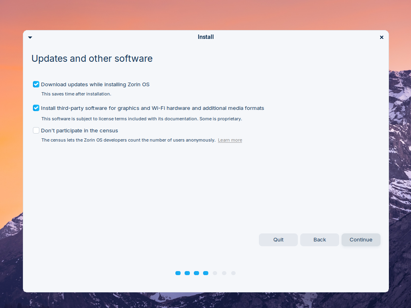Image resolution: width=411 pixels, height=308 pixels.
Task: Uncheck Download updates while installing Zorin OS
Action: tap(36, 84)
